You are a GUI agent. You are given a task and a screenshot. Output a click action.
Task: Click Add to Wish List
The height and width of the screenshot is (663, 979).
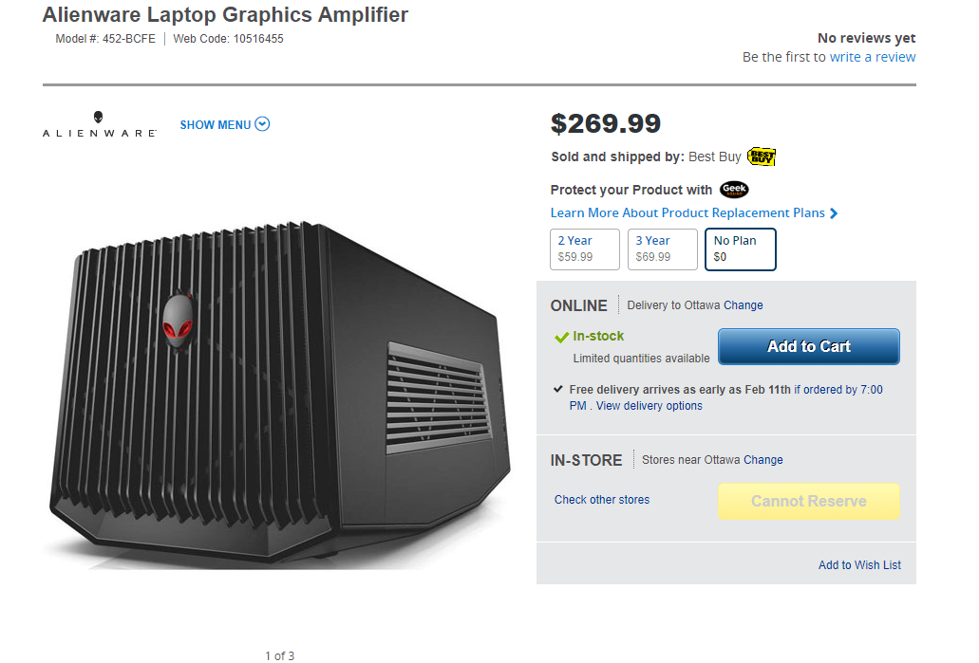point(859,564)
